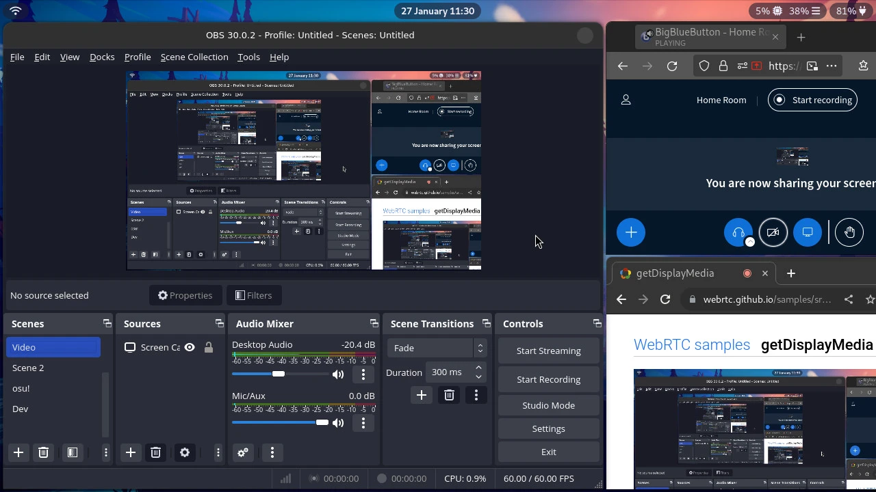
Task: Adjust Desktop Audio volume slider
Action: point(279,374)
